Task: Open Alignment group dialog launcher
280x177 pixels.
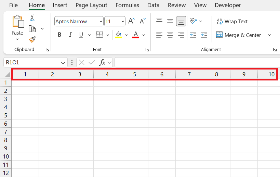Action: pyautogui.click(x=275, y=50)
